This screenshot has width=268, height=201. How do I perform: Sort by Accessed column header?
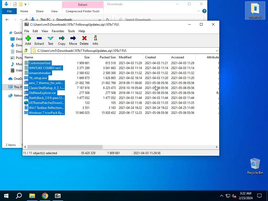tap(182, 57)
